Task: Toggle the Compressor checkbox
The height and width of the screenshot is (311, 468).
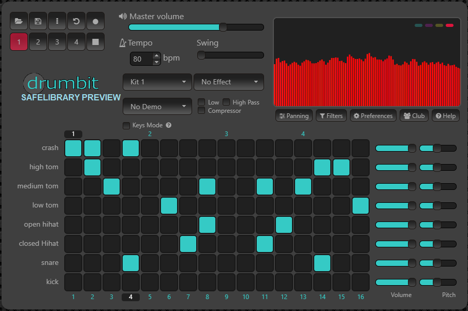Action: (x=202, y=110)
